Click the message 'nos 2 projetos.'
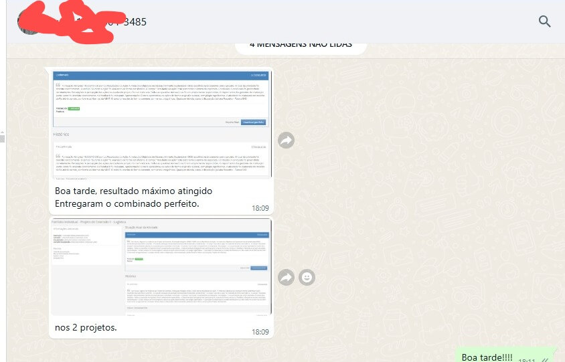 [x=86, y=328]
